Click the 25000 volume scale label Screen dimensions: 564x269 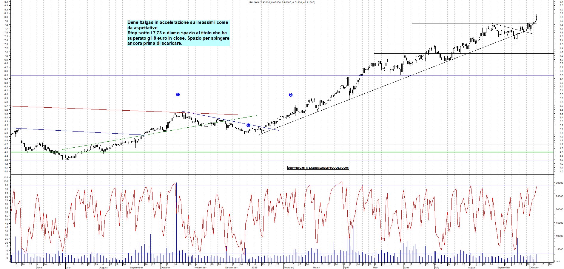(559, 197)
